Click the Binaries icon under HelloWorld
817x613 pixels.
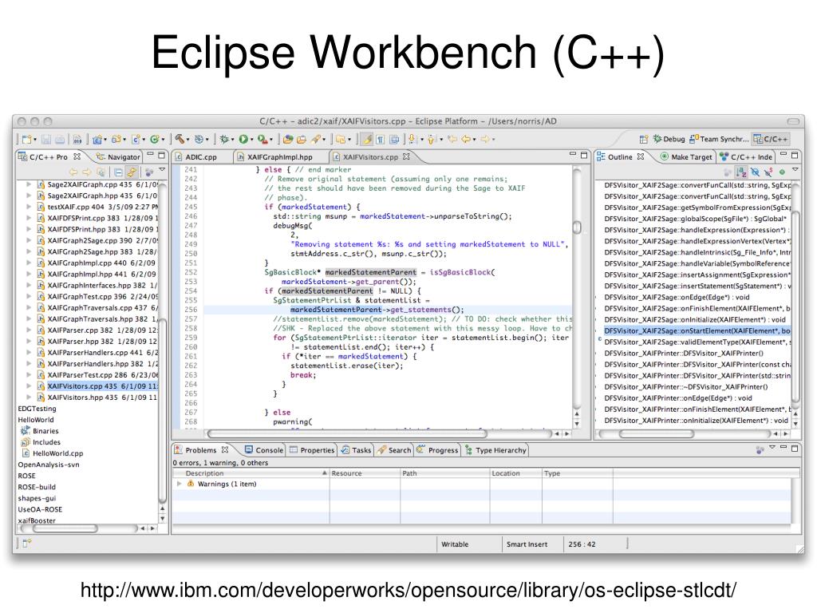[x=25, y=431]
